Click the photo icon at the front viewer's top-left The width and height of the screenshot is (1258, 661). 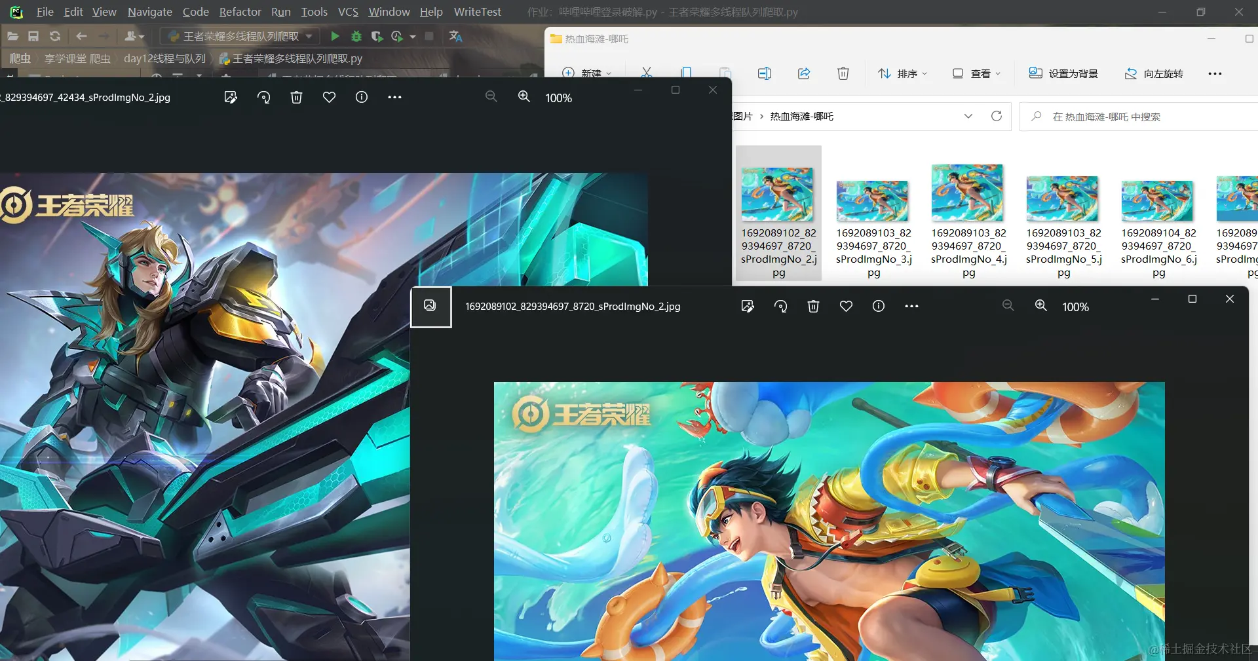(x=430, y=306)
